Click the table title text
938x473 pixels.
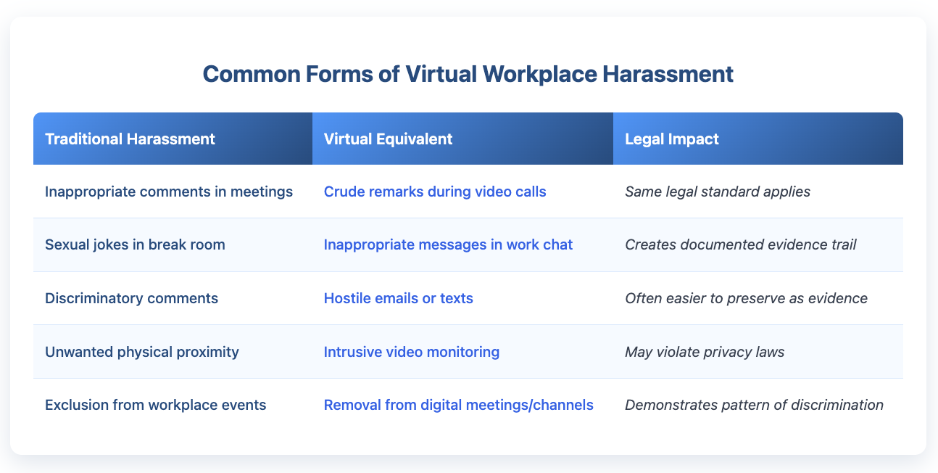tap(468, 73)
